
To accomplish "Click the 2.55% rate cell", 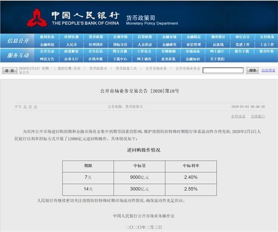I will point(191,189).
